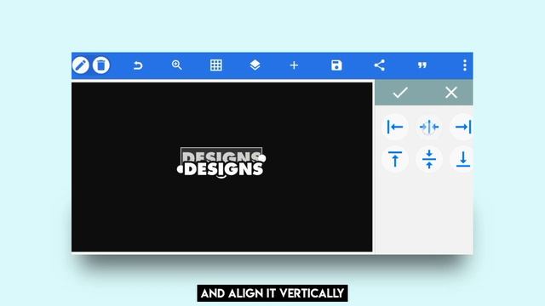Grab the right white handle of DESIGNS
Image resolution: width=545 pixels, height=306 pixels.
click(262, 159)
